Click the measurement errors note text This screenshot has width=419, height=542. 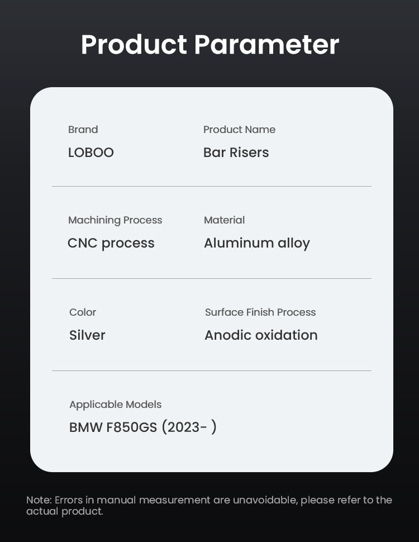[209, 505]
